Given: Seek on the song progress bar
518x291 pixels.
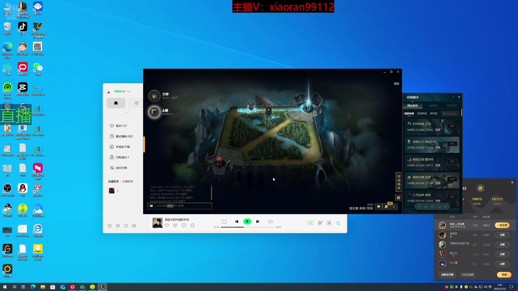Looking at the screenshot, I should pos(247,227).
